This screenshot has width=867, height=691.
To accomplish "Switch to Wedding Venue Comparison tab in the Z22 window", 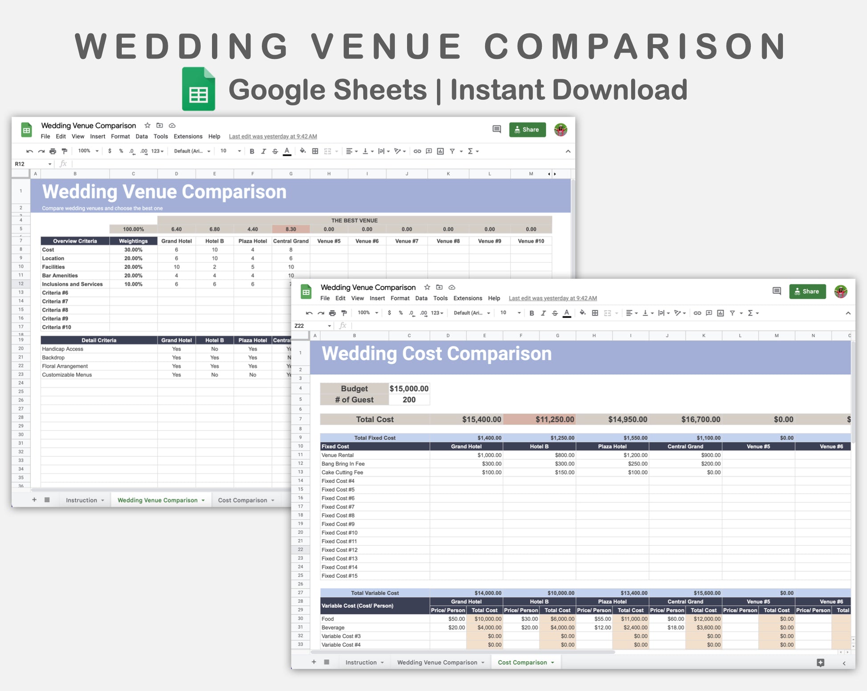I will [x=438, y=662].
